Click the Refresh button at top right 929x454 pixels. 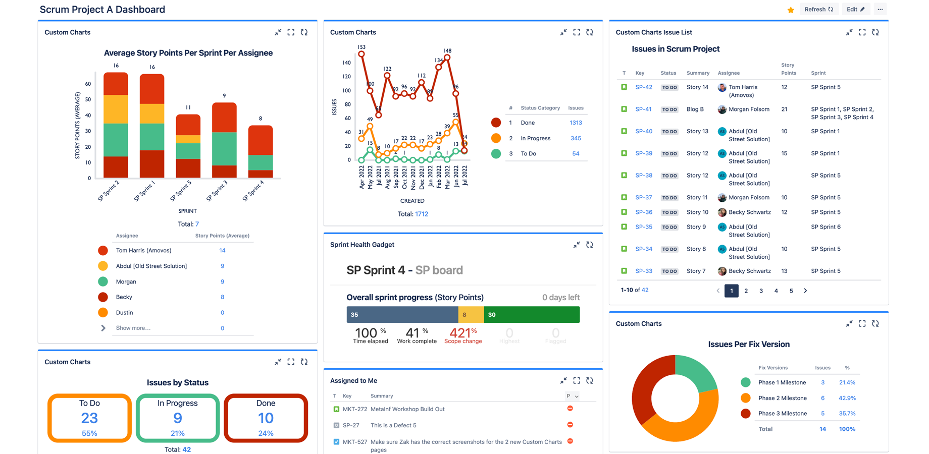pyautogui.click(x=819, y=9)
